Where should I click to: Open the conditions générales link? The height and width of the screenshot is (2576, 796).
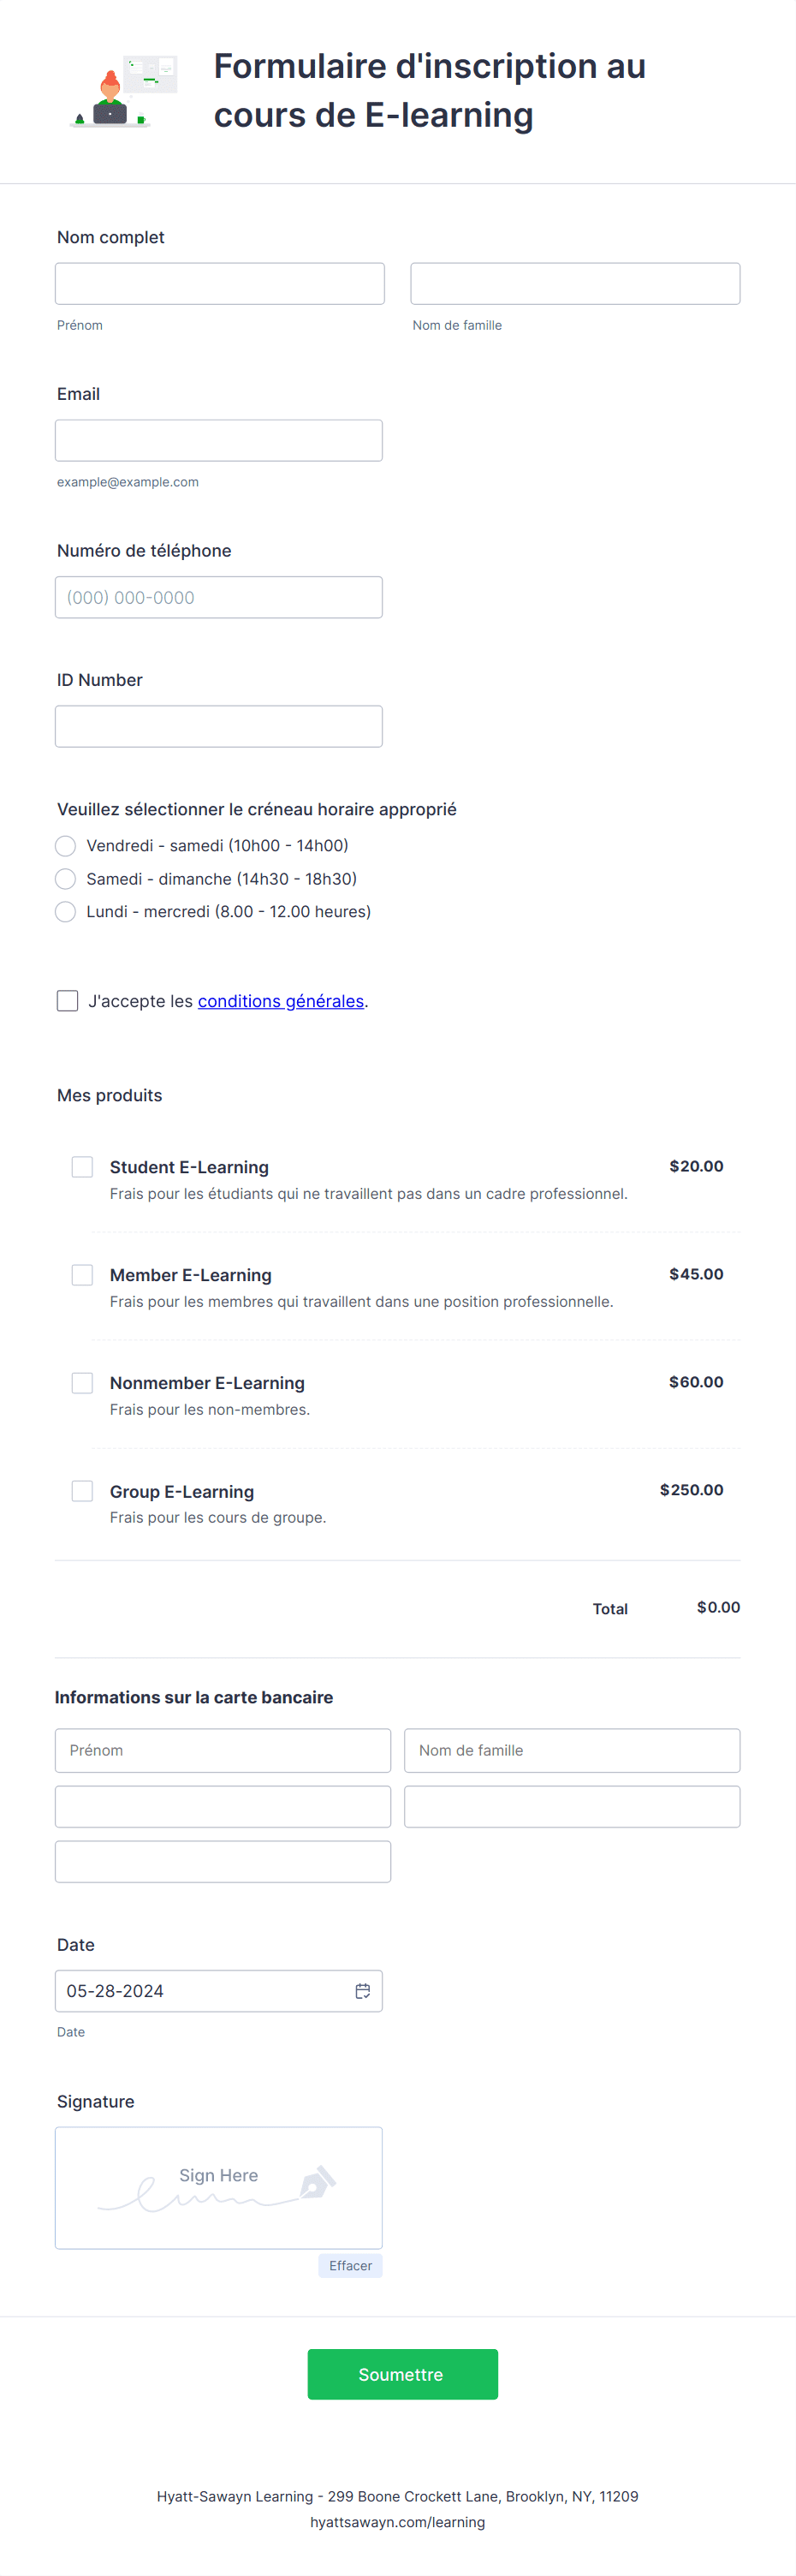coord(281,1000)
